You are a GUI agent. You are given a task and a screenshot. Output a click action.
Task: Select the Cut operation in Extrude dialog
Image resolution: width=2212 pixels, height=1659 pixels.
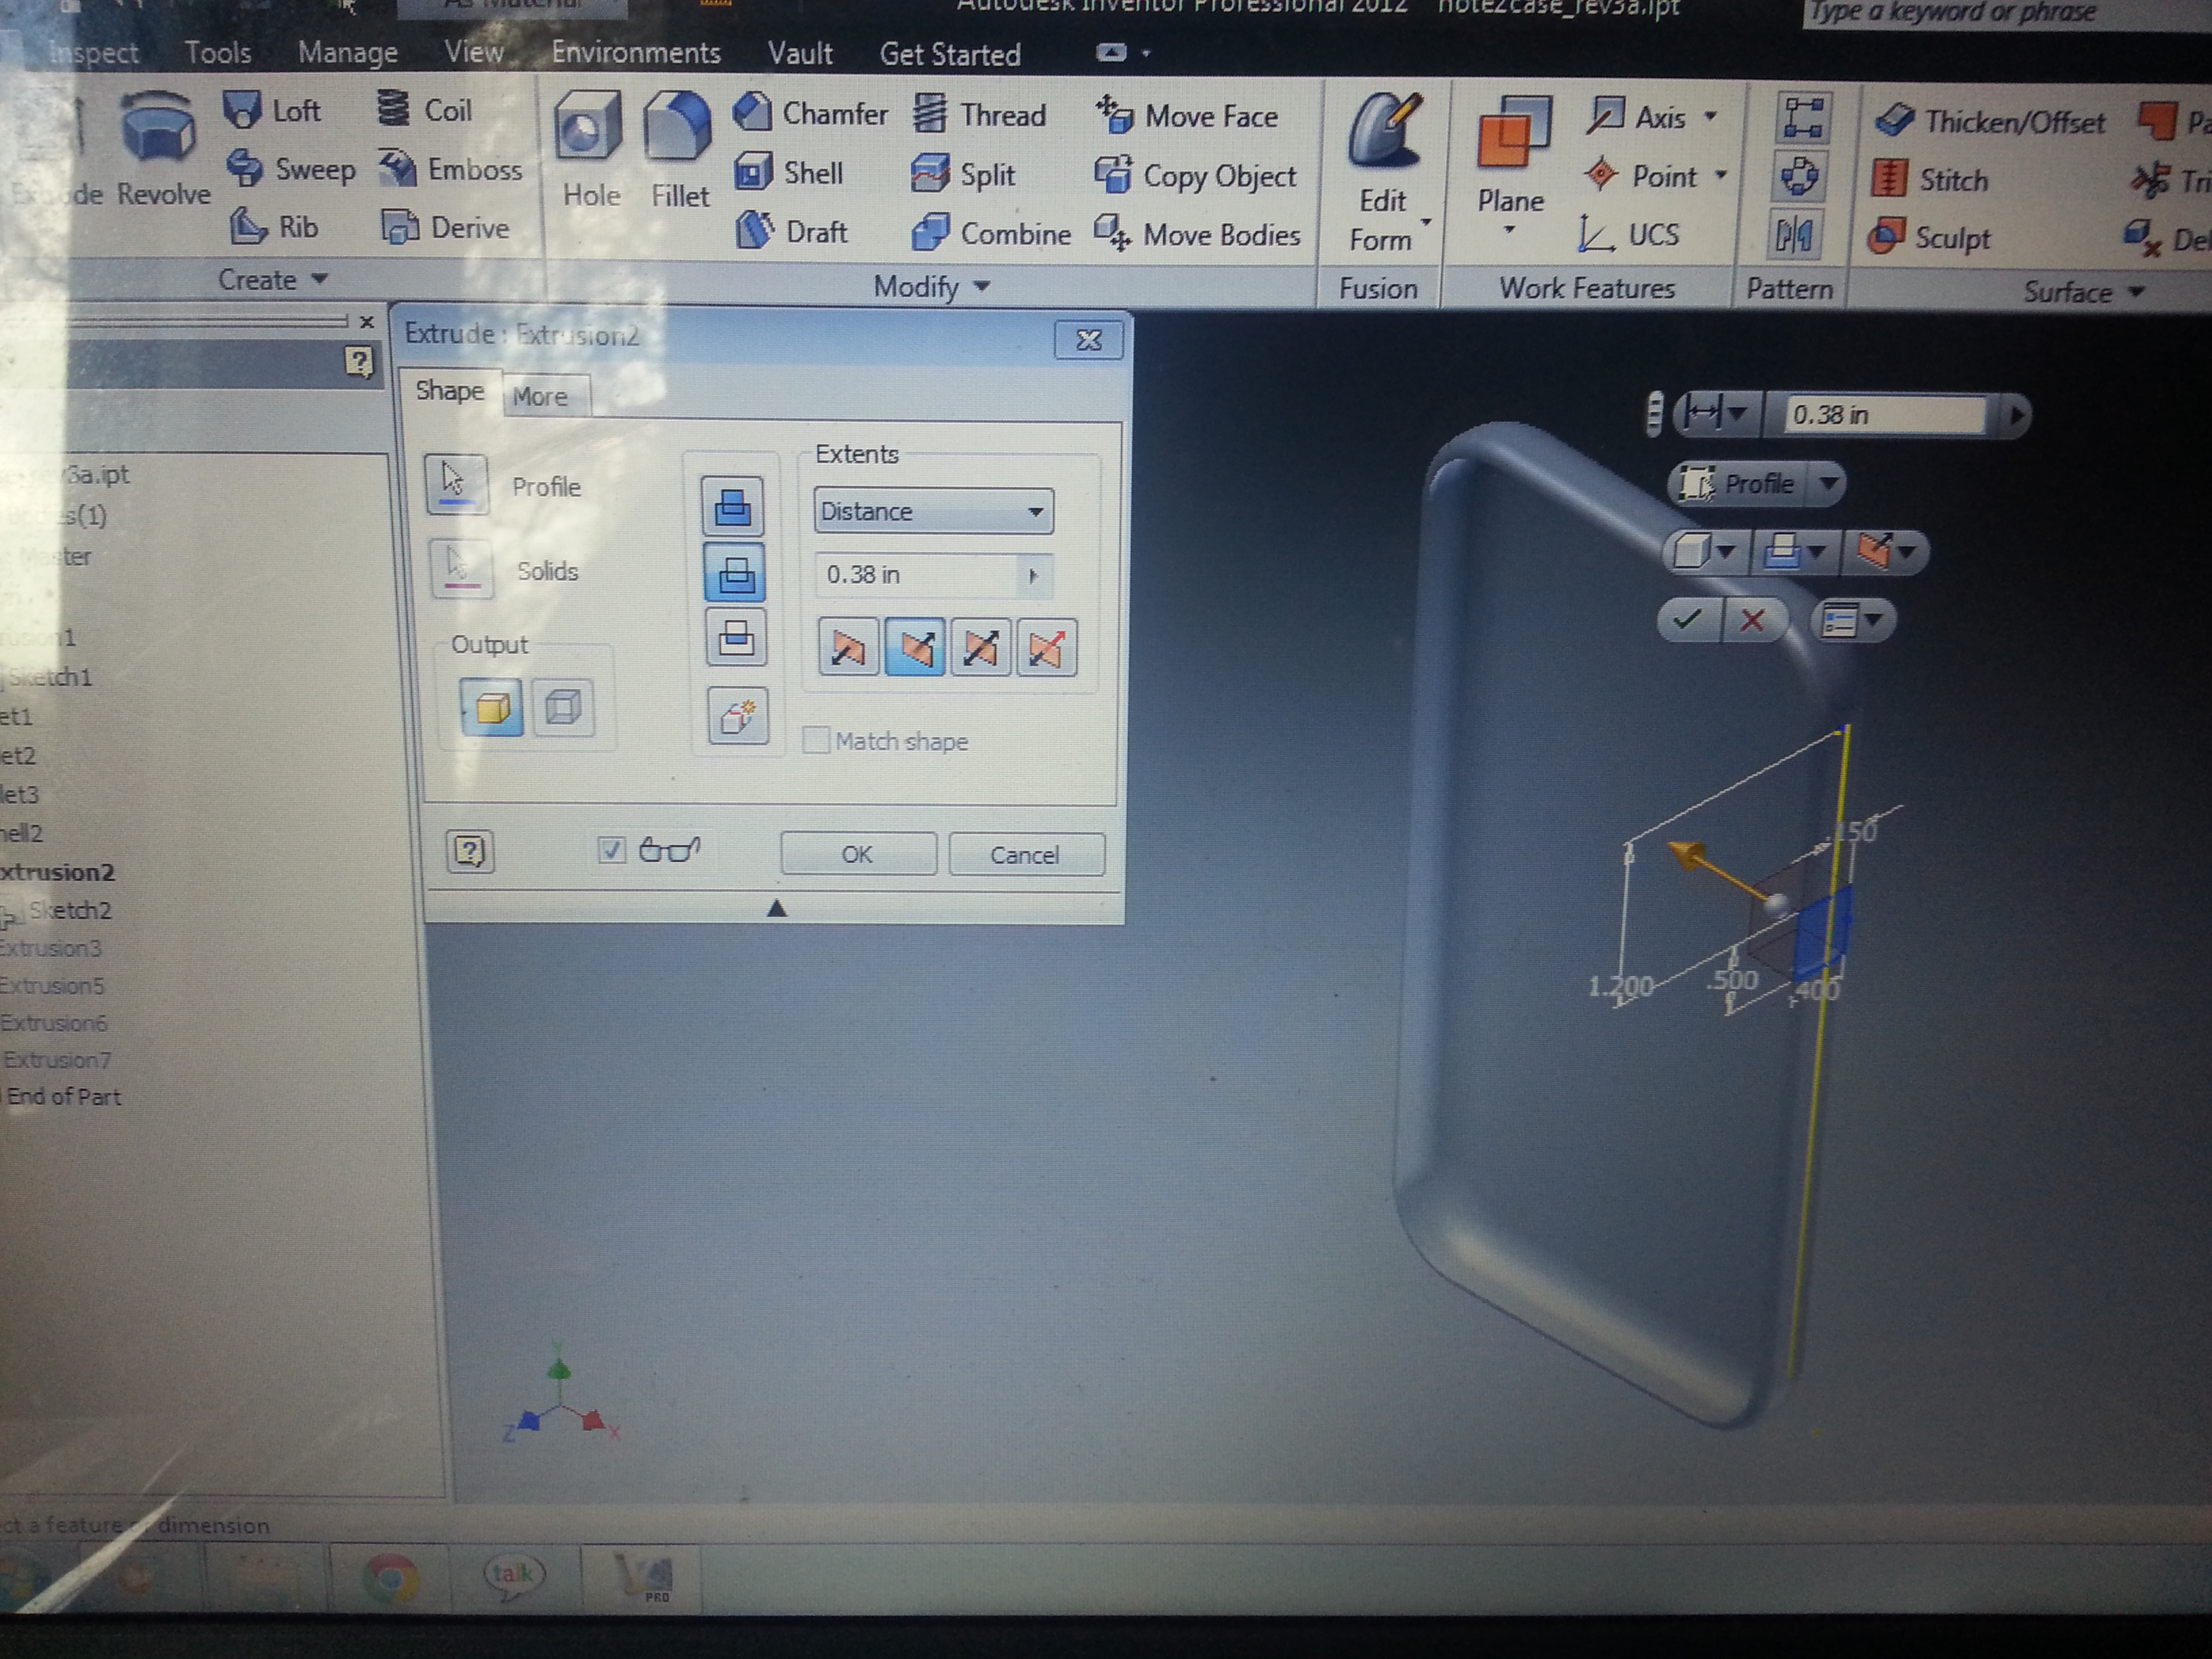(x=735, y=572)
